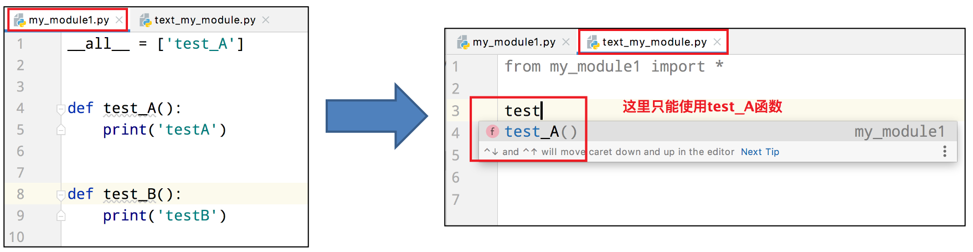Click the Python file icon on the left editor's my_module1.py tab
The height and width of the screenshot is (252, 973).
(20, 20)
